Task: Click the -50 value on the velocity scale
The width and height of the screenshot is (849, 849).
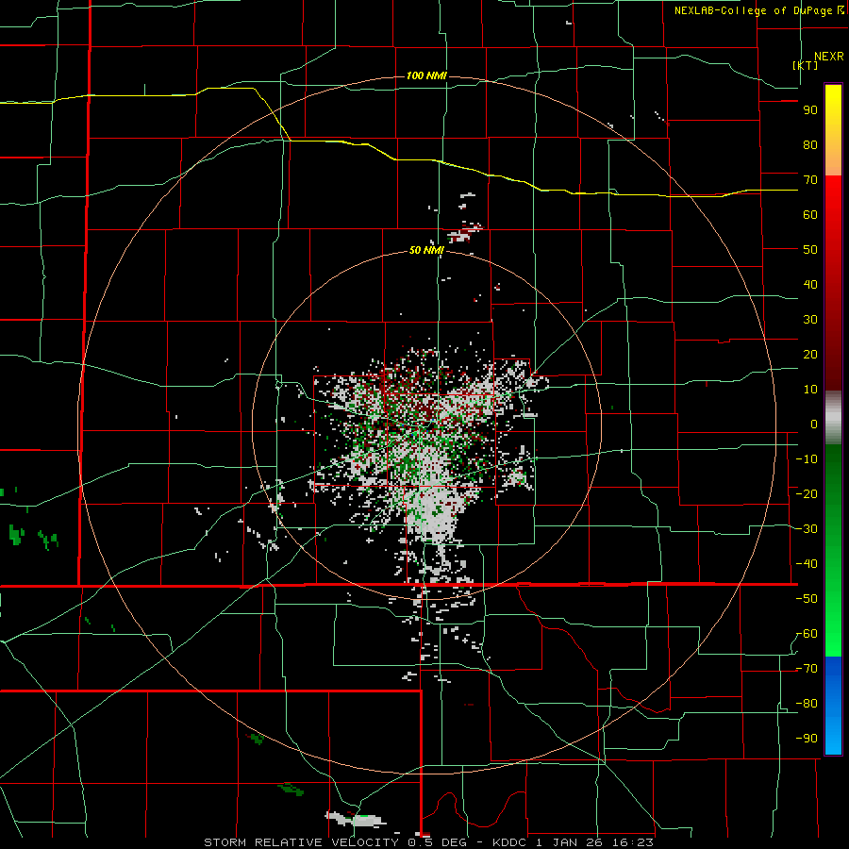Action: point(807,599)
